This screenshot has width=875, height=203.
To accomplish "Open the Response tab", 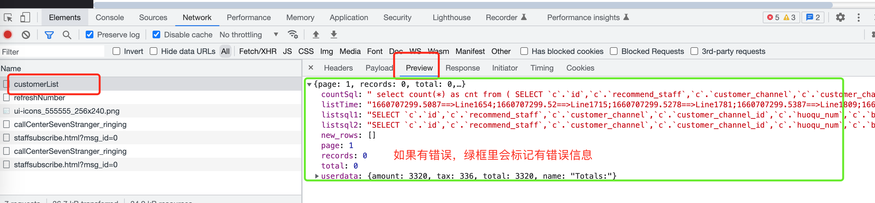I will [462, 68].
